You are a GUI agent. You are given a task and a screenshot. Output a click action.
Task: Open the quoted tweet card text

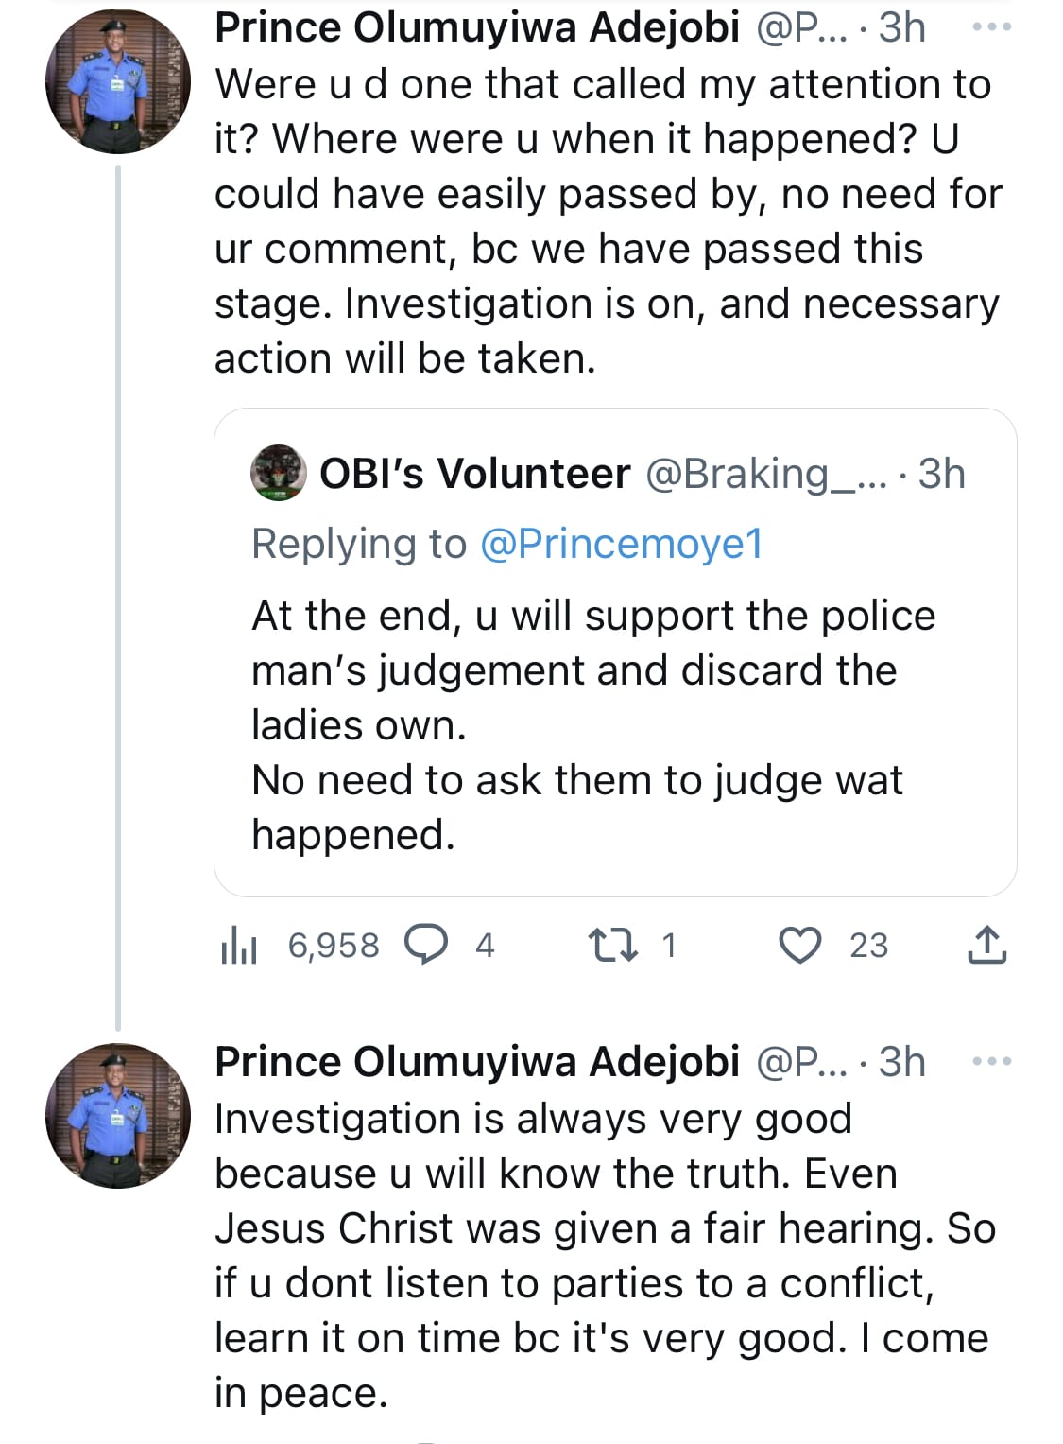[592, 724]
